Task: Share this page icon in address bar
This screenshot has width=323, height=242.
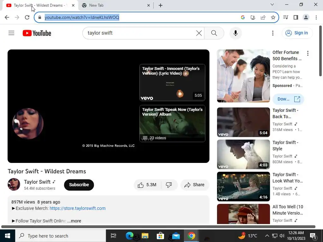Action: coord(263,17)
